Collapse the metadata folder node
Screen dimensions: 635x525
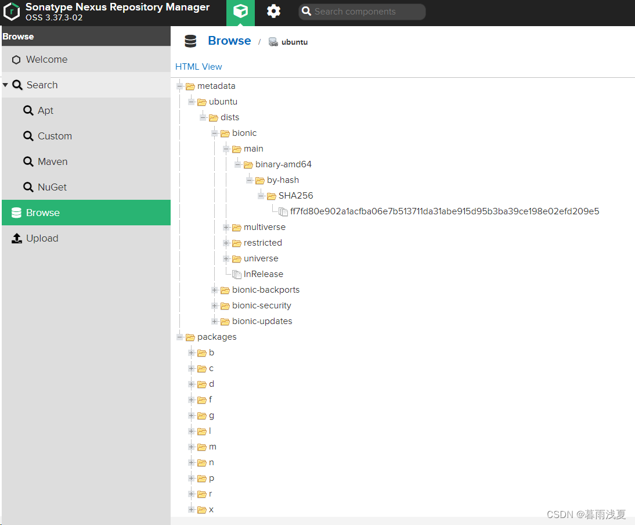coord(180,86)
